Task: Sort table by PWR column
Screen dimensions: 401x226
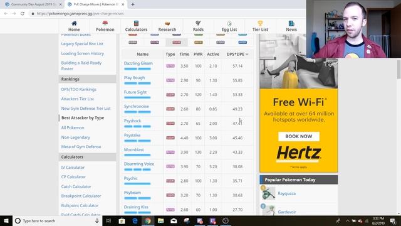Action: [198, 54]
